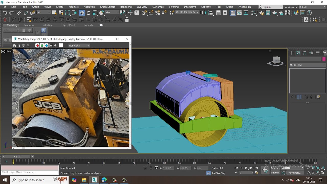
Task: Toggle the blue channel in the image viewer
Action: click(46, 45)
